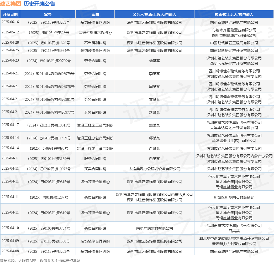Screen dimensions: 274x263
Task: Click defendant 南京融新房地产开发有限公司
Action: point(234,50)
